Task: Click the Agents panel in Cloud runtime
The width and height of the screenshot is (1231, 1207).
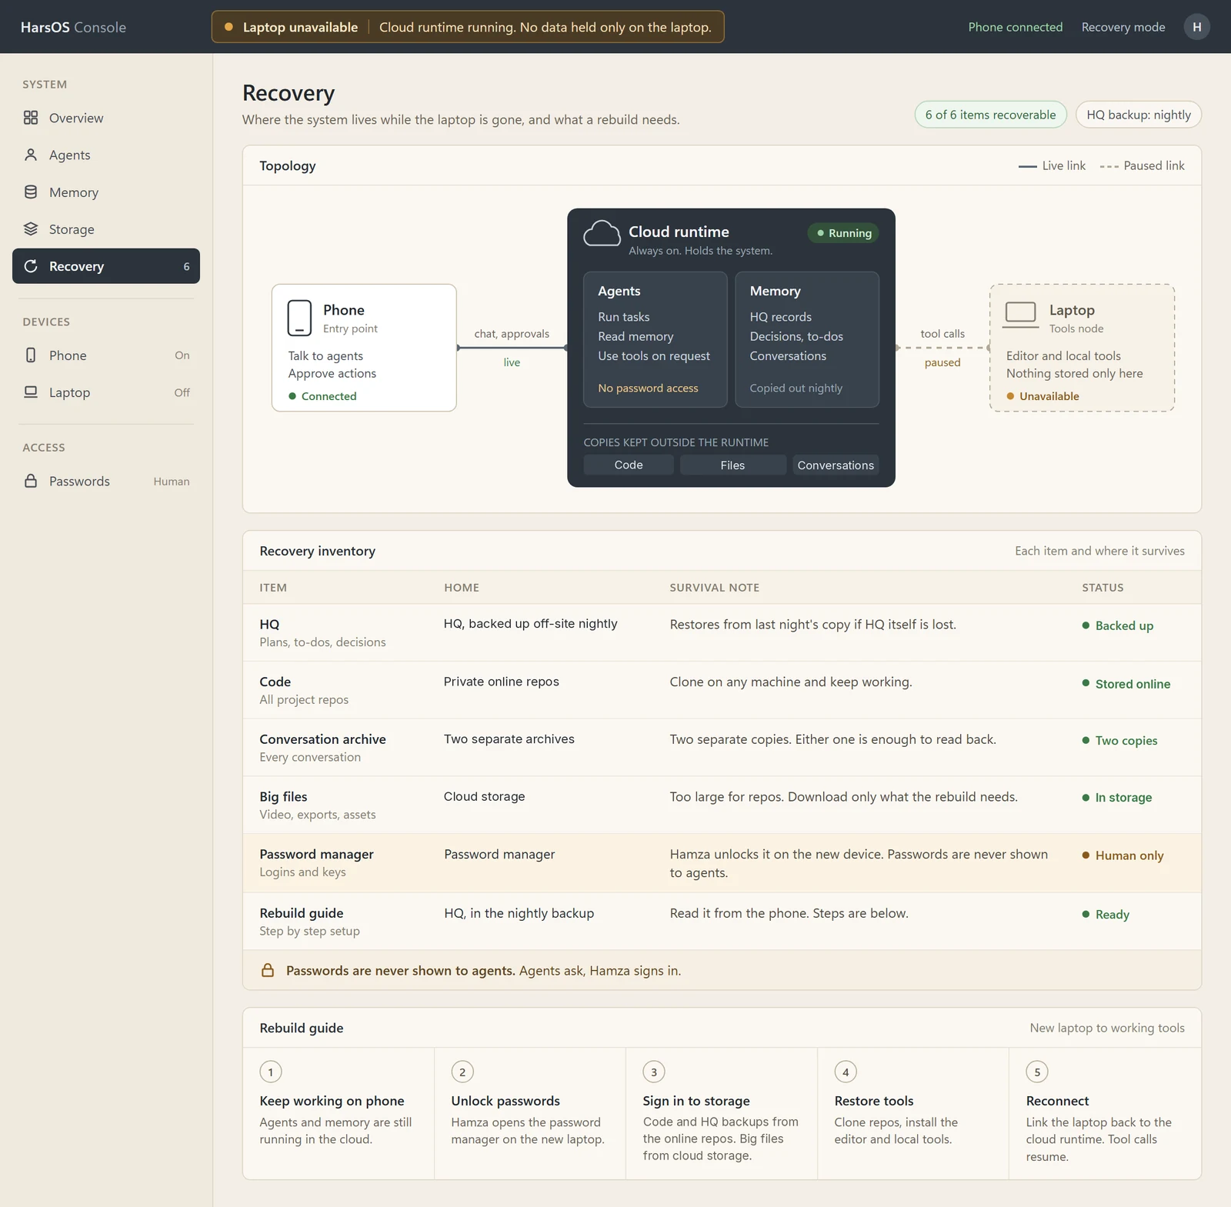Action: coord(655,339)
